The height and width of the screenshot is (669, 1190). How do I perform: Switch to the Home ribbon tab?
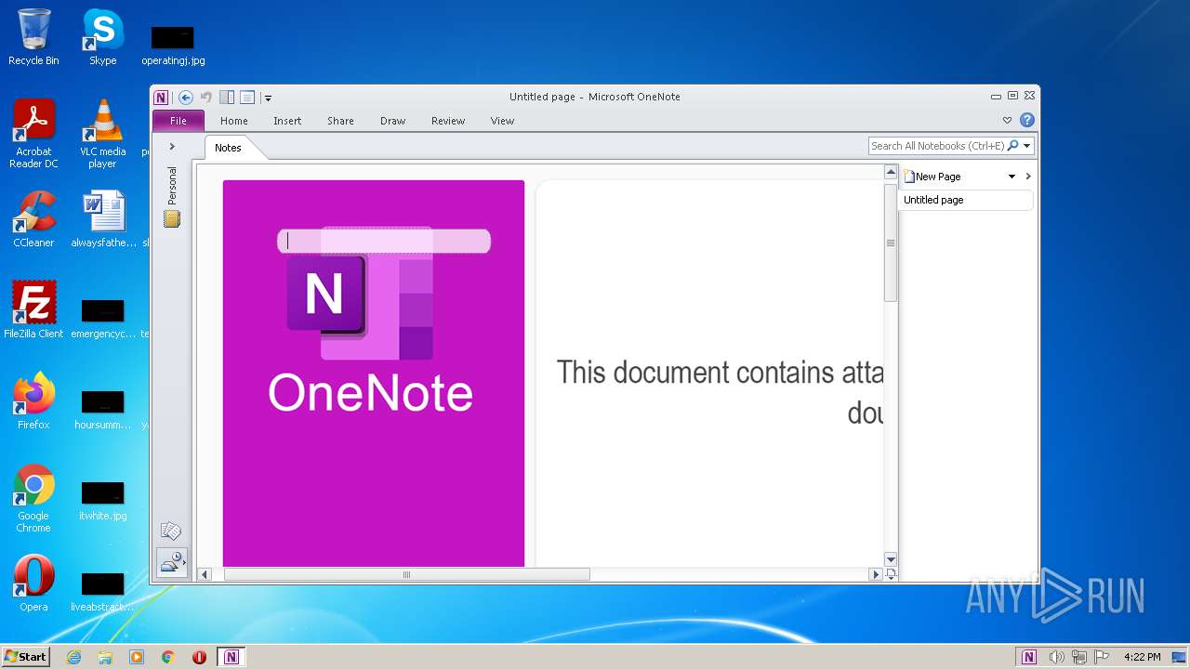233,121
